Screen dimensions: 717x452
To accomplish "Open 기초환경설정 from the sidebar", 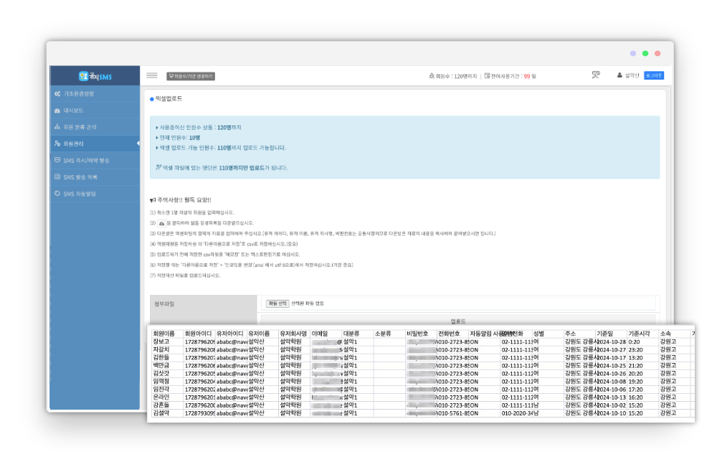I will coord(79,94).
